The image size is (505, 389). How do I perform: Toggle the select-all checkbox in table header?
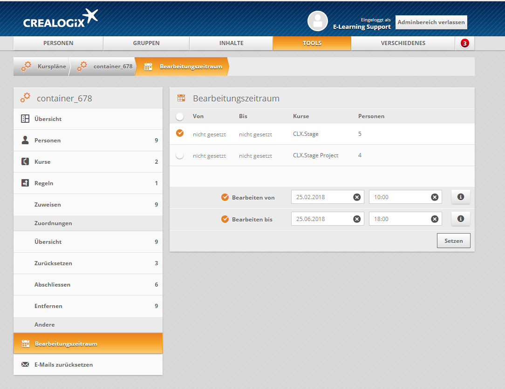[x=180, y=116]
